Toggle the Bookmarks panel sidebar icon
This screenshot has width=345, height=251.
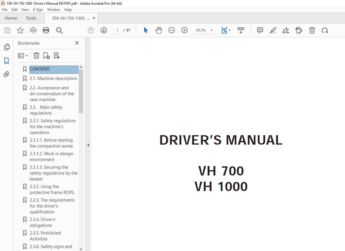6,61
